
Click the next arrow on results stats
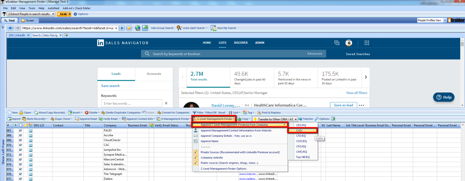[x=366, y=77]
